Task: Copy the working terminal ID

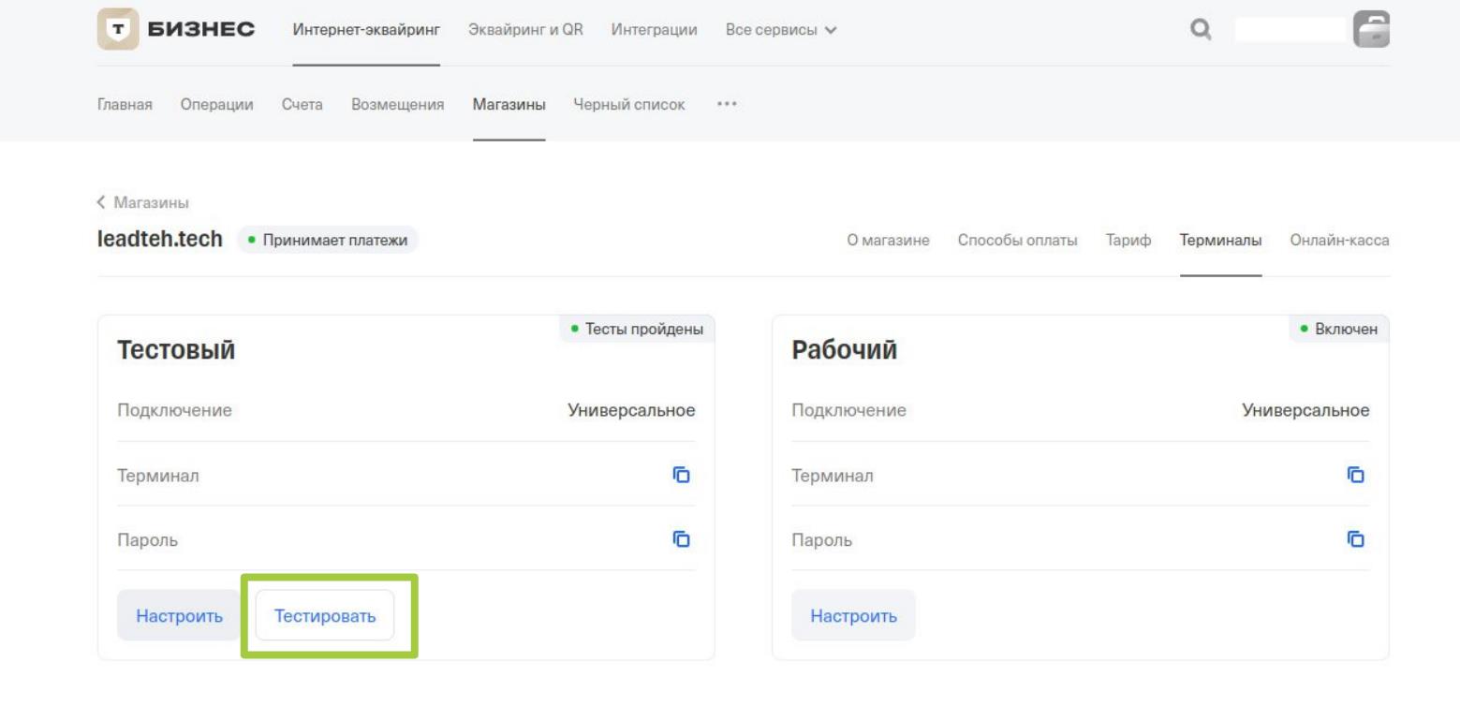Action: (x=1355, y=475)
